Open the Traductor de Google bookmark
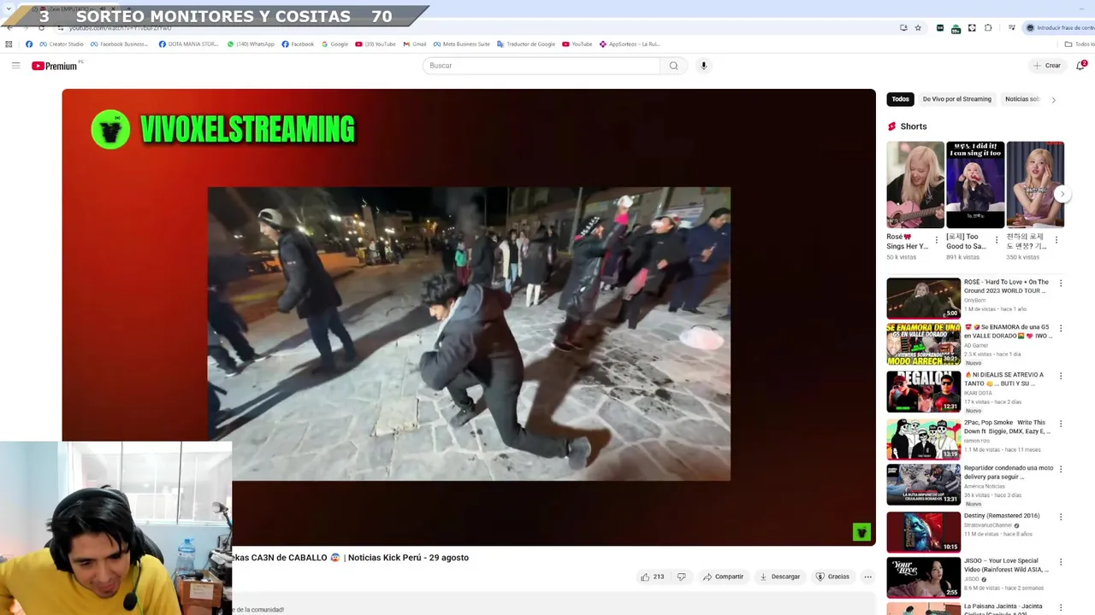This screenshot has height=615, width=1095. point(526,44)
